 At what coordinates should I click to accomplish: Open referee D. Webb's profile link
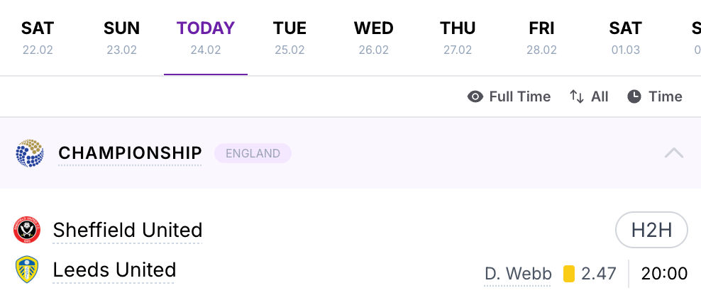[x=518, y=274]
